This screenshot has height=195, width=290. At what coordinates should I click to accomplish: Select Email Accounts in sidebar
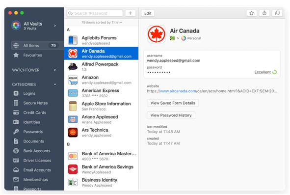tap(37, 170)
